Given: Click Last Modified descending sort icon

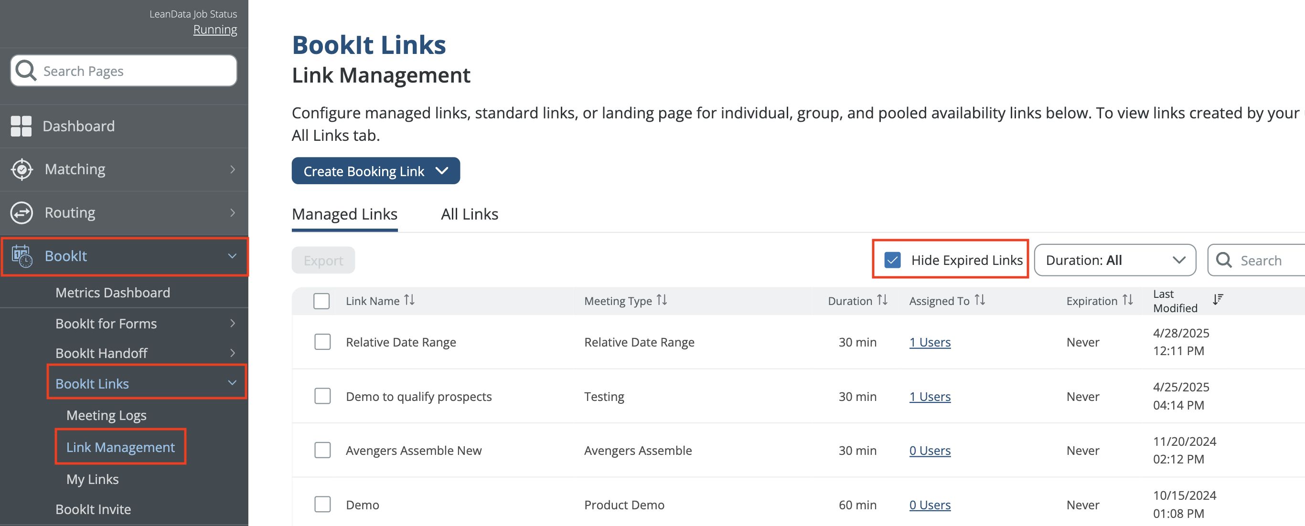Looking at the screenshot, I should click(x=1219, y=300).
